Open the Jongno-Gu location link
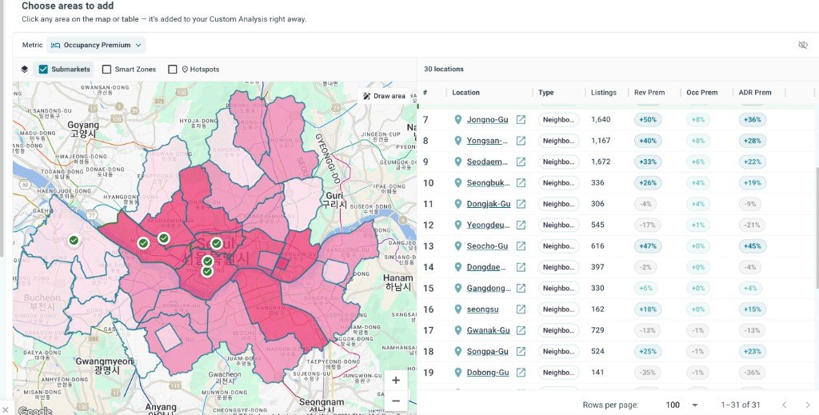 487,119
